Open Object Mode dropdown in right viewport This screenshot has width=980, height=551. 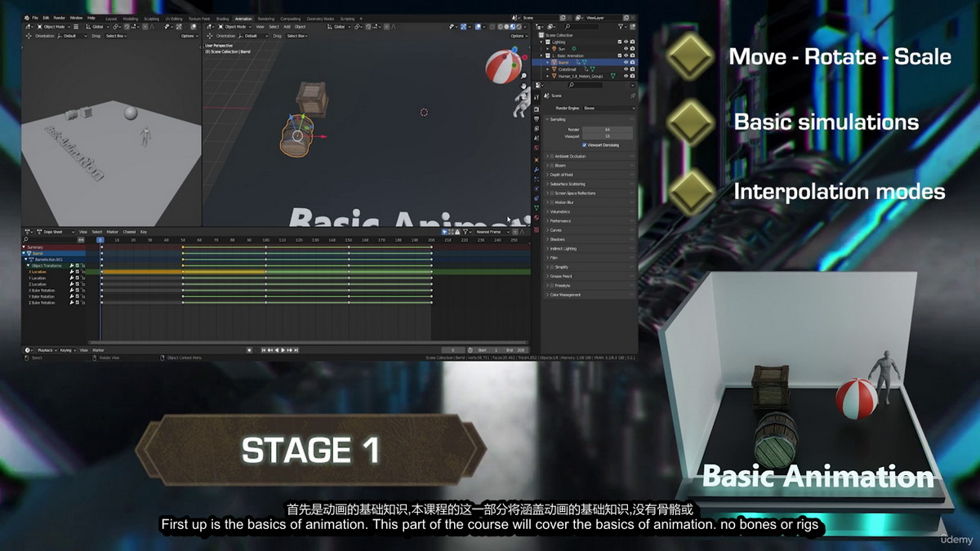click(234, 26)
